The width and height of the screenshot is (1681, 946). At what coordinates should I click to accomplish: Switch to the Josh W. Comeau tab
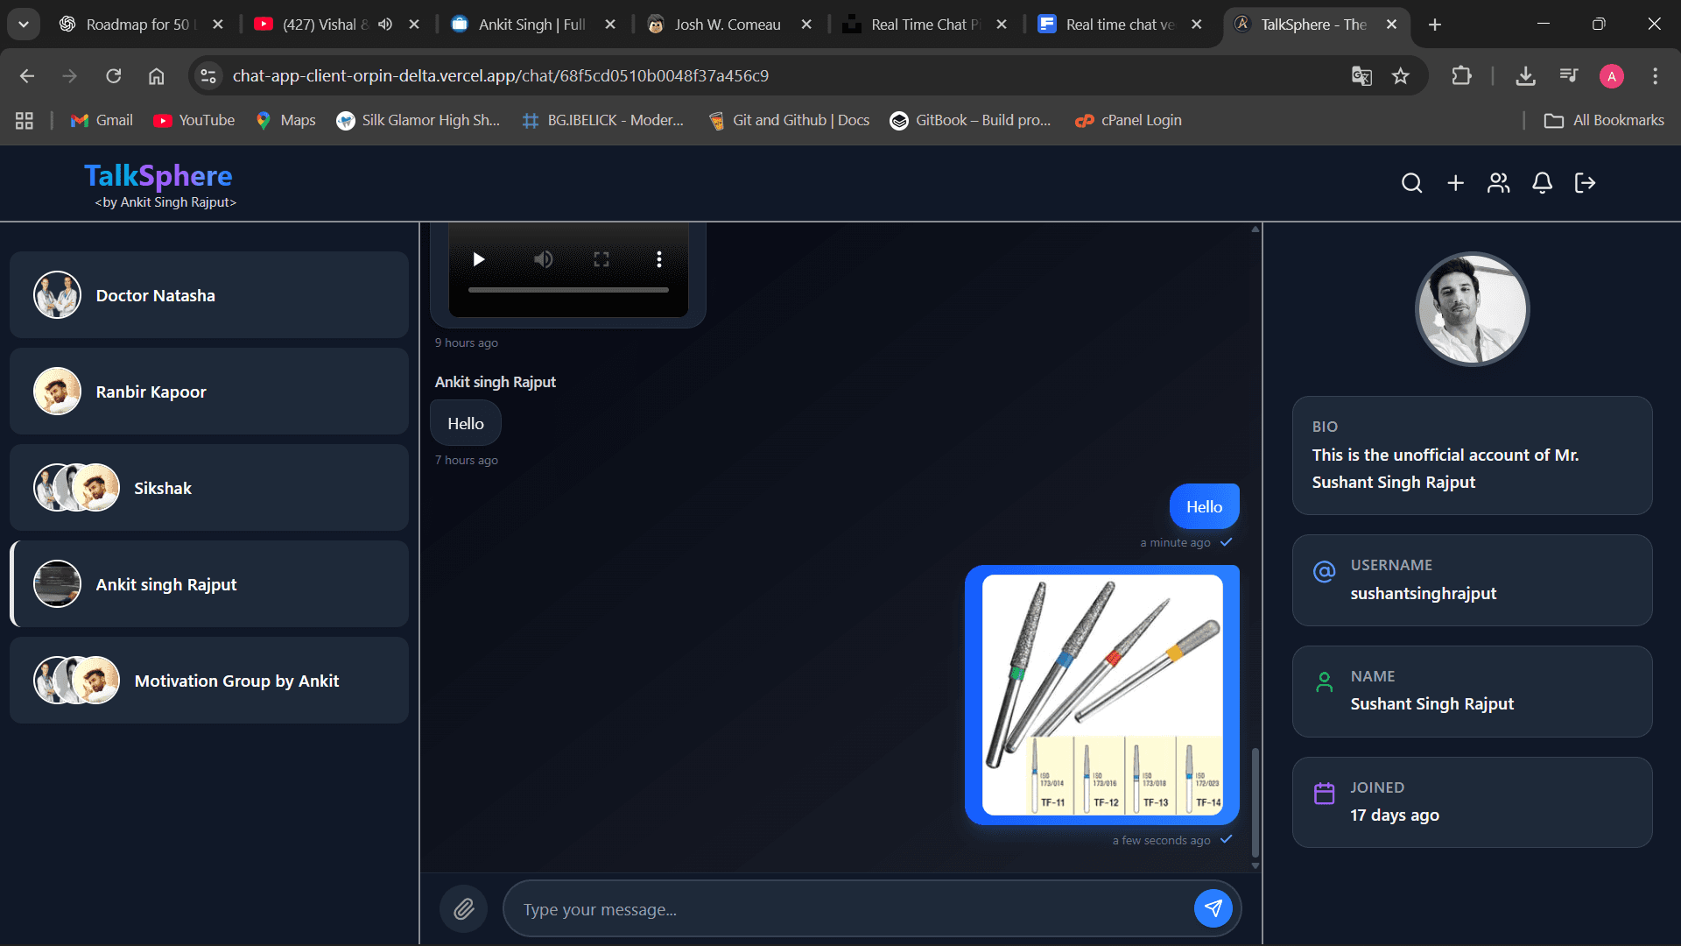click(x=727, y=25)
